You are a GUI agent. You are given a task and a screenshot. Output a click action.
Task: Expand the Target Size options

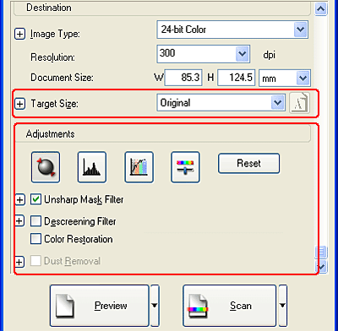(19, 104)
